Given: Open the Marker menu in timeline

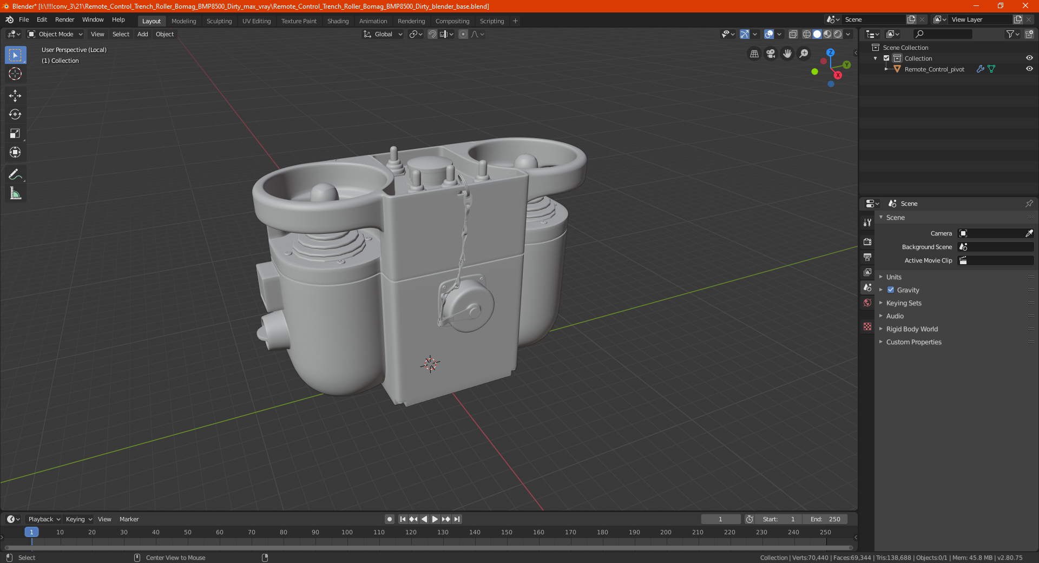Looking at the screenshot, I should (x=129, y=519).
